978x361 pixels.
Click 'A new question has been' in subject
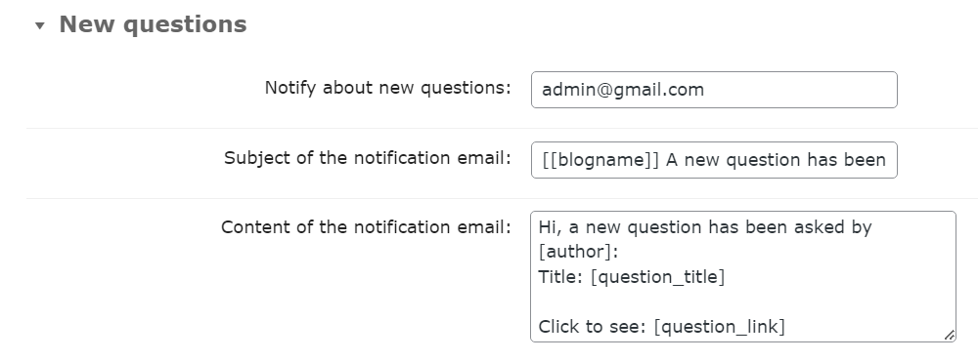point(776,160)
